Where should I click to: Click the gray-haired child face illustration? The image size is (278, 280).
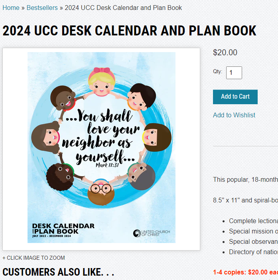pos(142,177)
